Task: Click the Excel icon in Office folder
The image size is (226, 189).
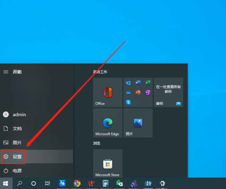Action: coord(148,83)
